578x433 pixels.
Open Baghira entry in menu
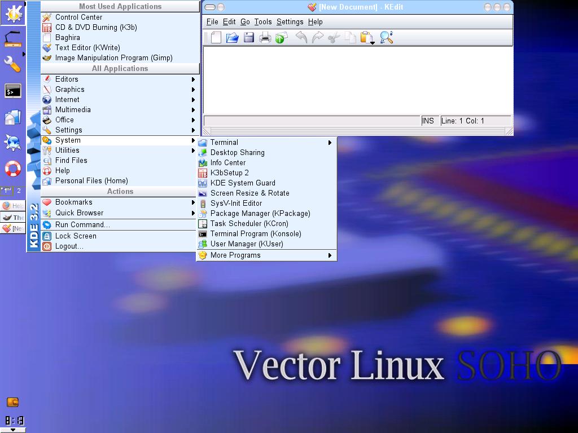[120, 38]
